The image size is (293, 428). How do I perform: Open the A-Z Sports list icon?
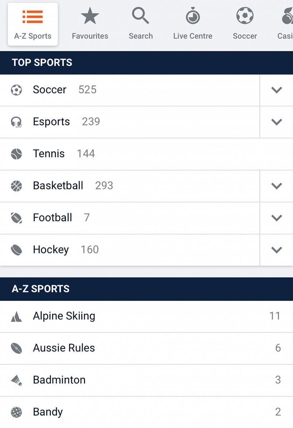[x=33, y=16]
